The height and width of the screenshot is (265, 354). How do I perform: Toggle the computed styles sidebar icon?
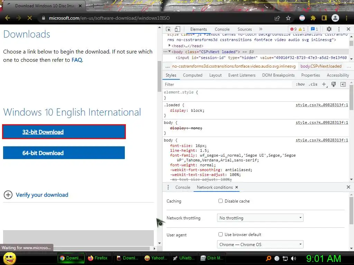343,84
